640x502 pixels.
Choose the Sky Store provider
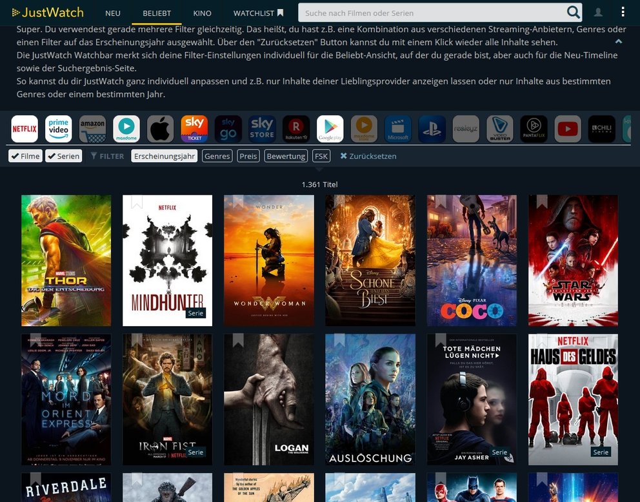262,129
